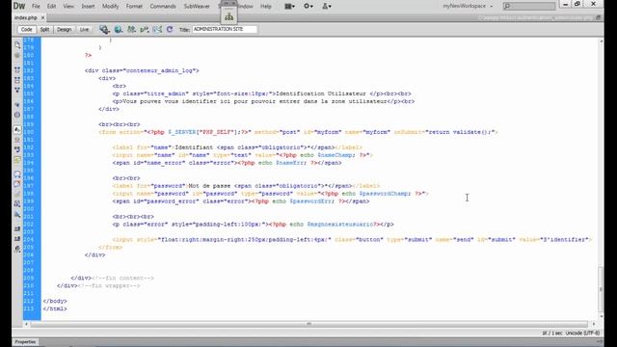Click the Expand All code icon
The height and width of the screenshot is (347, 617).
17,90
